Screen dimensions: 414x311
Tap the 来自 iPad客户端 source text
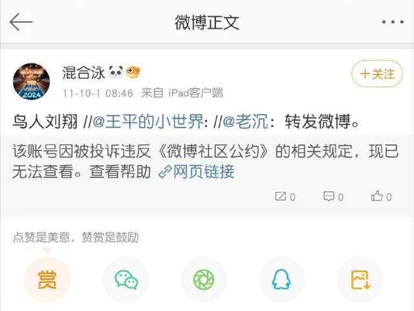click(182, 93)
